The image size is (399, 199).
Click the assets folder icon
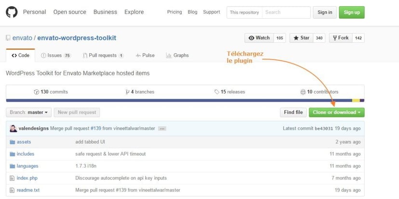pyautogui.click(x=12, y=142)
